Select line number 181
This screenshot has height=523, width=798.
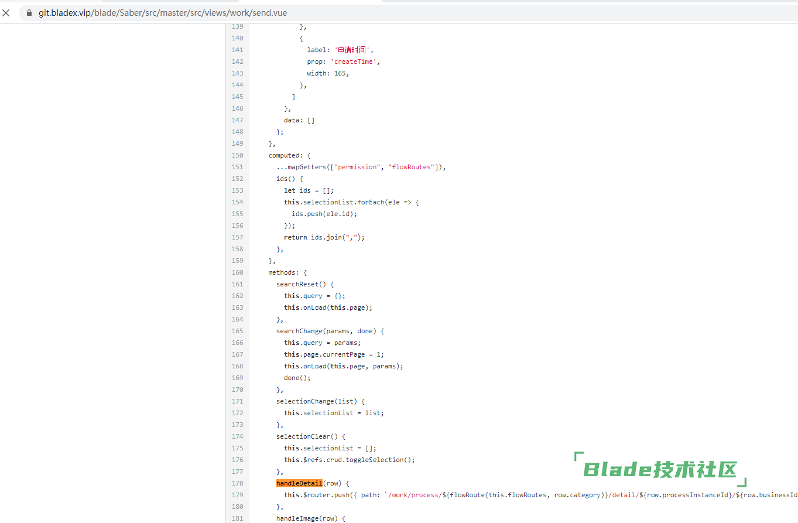click(237, 518)
